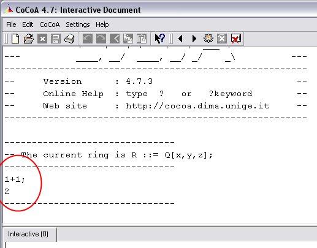Open the CoCoA menu
Screen dimensions: 317x248
(50, 24)
